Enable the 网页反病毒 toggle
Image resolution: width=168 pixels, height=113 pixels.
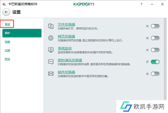[x=155, y=38]
